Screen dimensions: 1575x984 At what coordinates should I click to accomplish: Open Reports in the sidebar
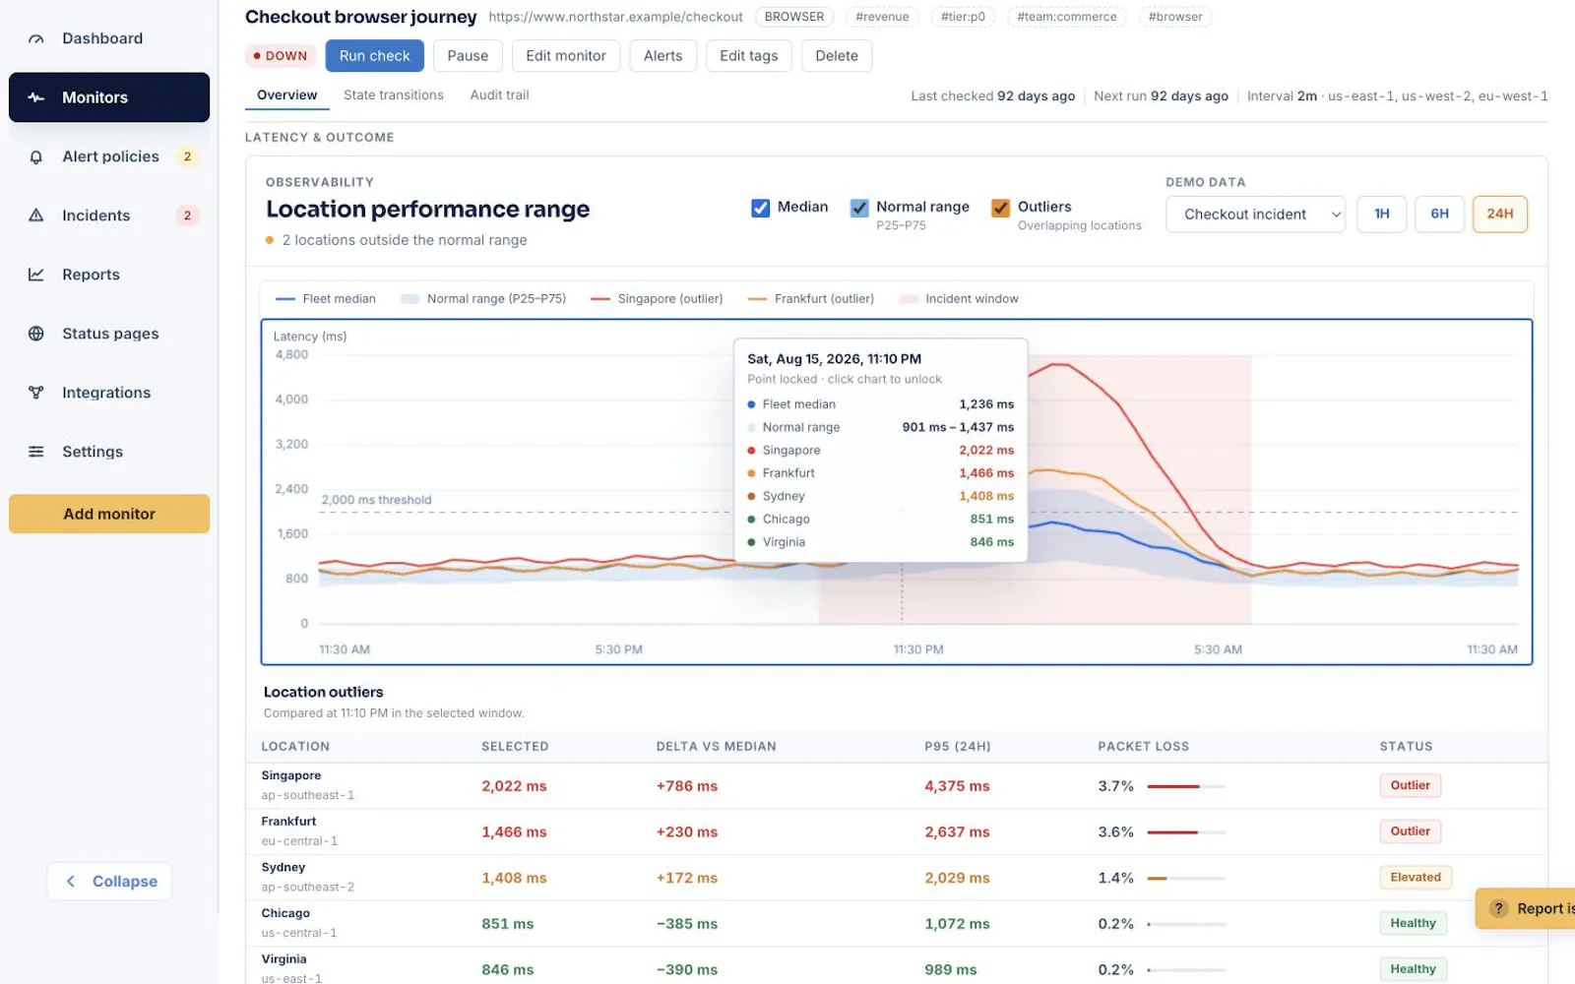tap(109, 275)
